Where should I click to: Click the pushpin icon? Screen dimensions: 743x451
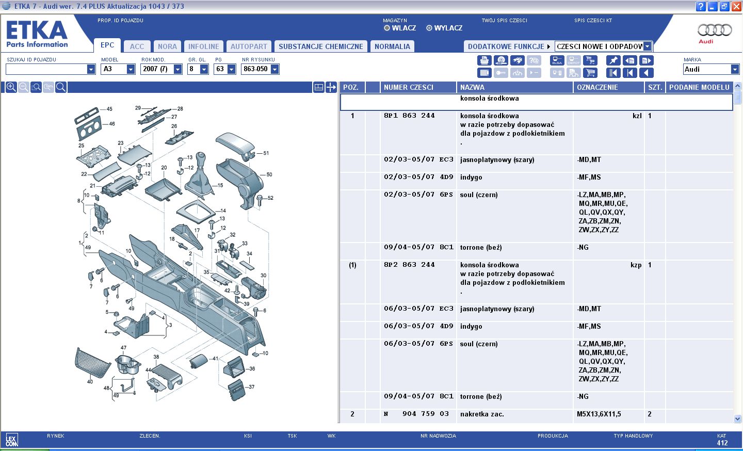point(613,60)
